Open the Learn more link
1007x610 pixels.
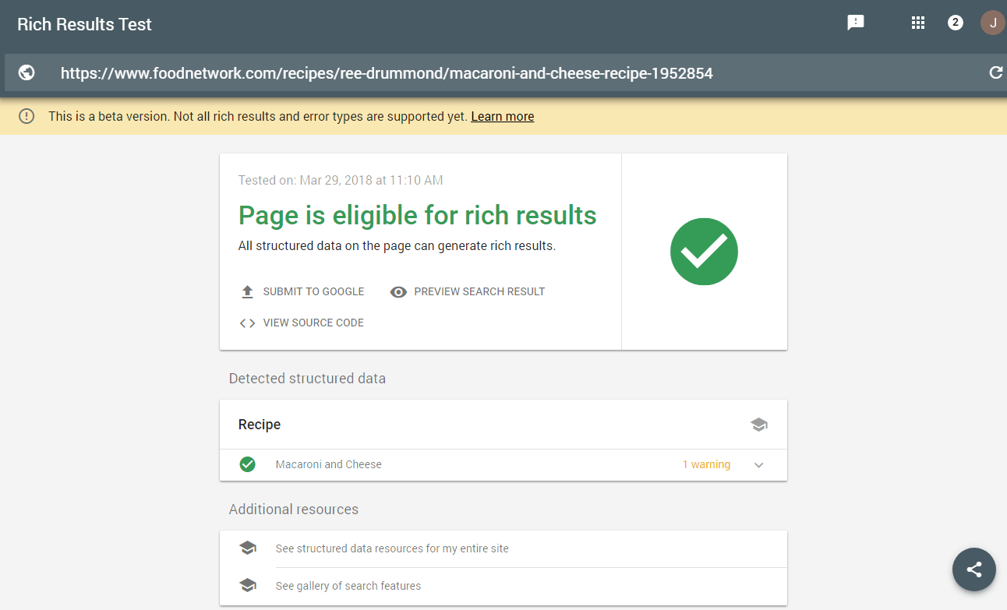[x=502, y=116]
